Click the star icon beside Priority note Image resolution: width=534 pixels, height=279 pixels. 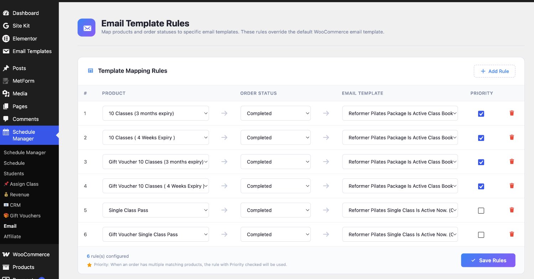pos(89,265)
